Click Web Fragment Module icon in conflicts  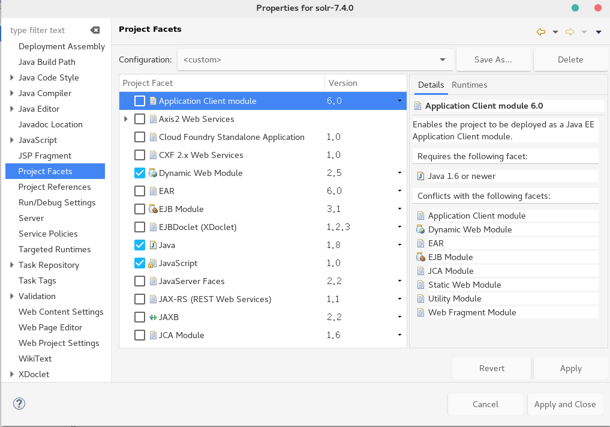click(420, 312)
